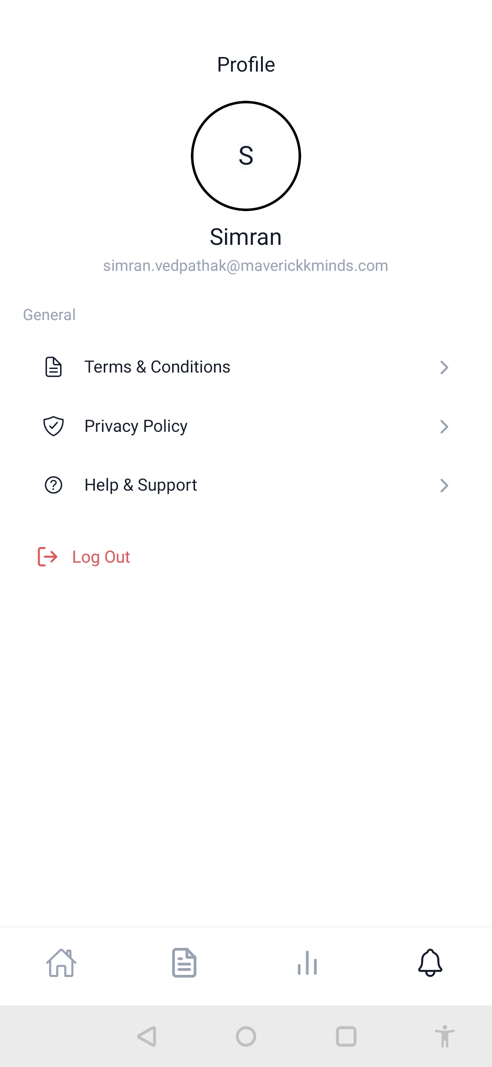Expand Privacy Policy chevron arrow
Viewport: 492px width, 1067px height.
(x=444, y=427)
